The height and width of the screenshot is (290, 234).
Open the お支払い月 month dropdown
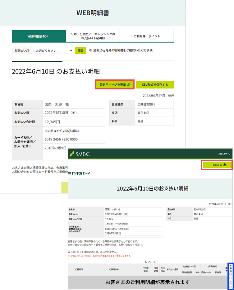pyautogui.click(x=52, y=50)
